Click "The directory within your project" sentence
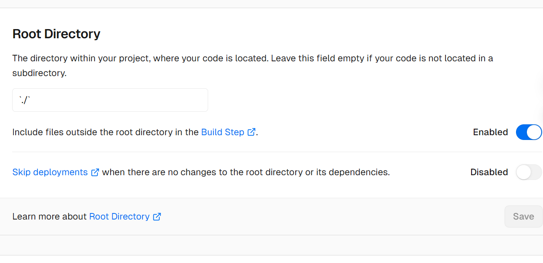The height and width of the screenshot is (263, 543). pos(139,58)
